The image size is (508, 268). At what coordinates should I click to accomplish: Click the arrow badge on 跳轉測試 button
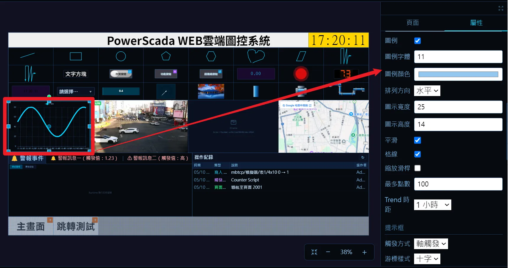point(95,220)
